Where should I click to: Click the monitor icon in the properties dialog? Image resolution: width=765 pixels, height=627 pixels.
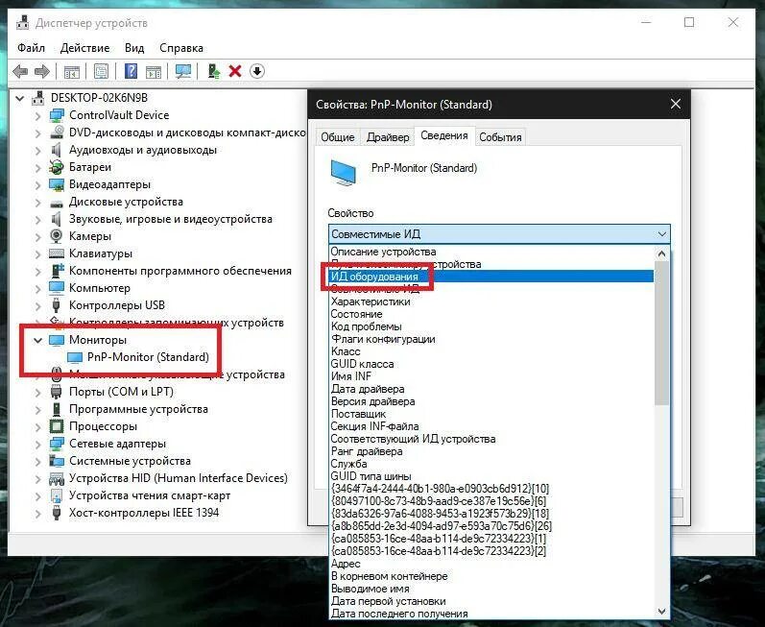click(x=344, y=172)
